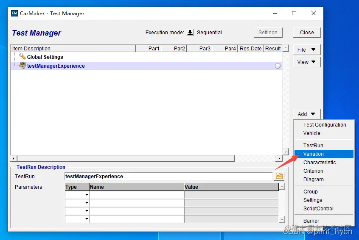Click the horizontal scrollbar right arrow

[x=279, y=158]
